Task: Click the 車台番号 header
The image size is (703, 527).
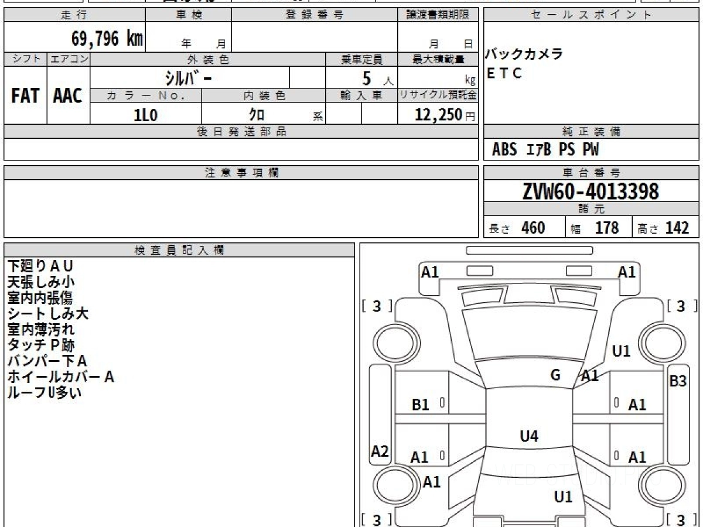Action: tap(592, 173)
